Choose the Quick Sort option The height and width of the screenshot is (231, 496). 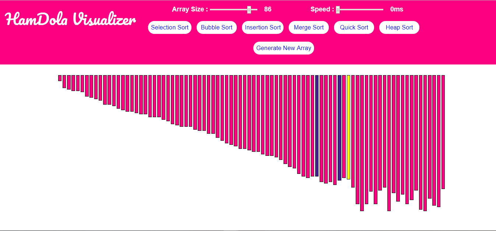pyautogui.click(x=354, y=28)
